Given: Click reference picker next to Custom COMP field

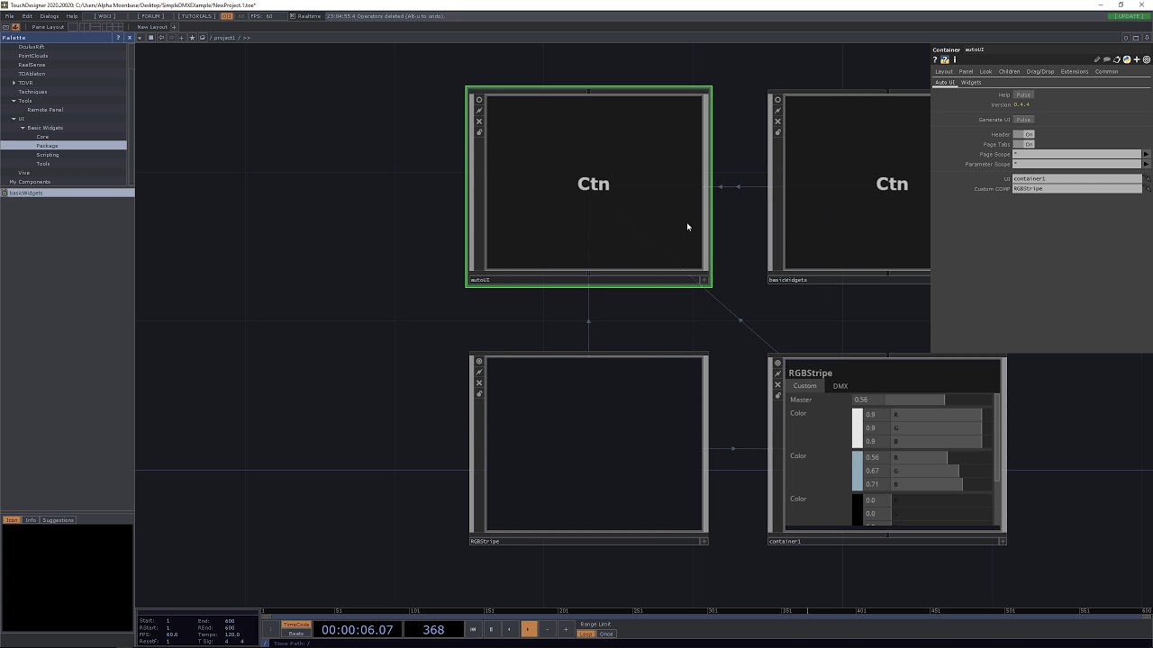Looking at the screenshot, I should tap(1148, 189).
